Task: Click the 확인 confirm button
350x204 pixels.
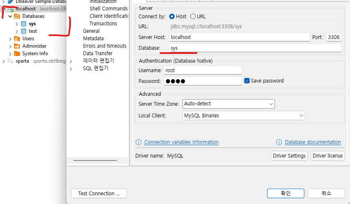Action: tap(286, 193)
